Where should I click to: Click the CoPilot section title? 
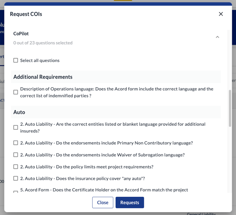21,33
